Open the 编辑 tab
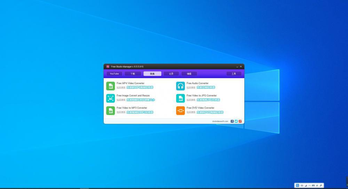 point(189,74)
